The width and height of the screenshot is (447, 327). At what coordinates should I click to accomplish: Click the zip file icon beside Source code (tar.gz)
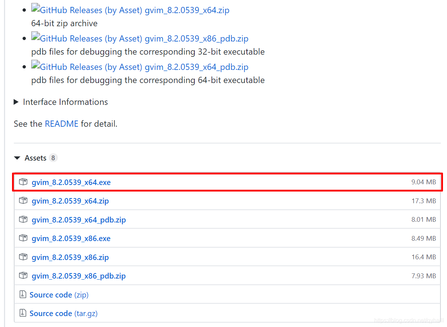23,313
